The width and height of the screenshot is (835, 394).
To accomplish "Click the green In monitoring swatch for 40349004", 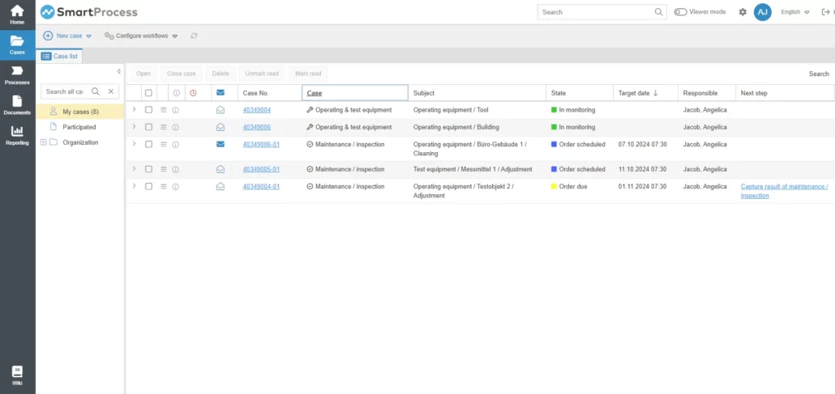I will point(554,110).
